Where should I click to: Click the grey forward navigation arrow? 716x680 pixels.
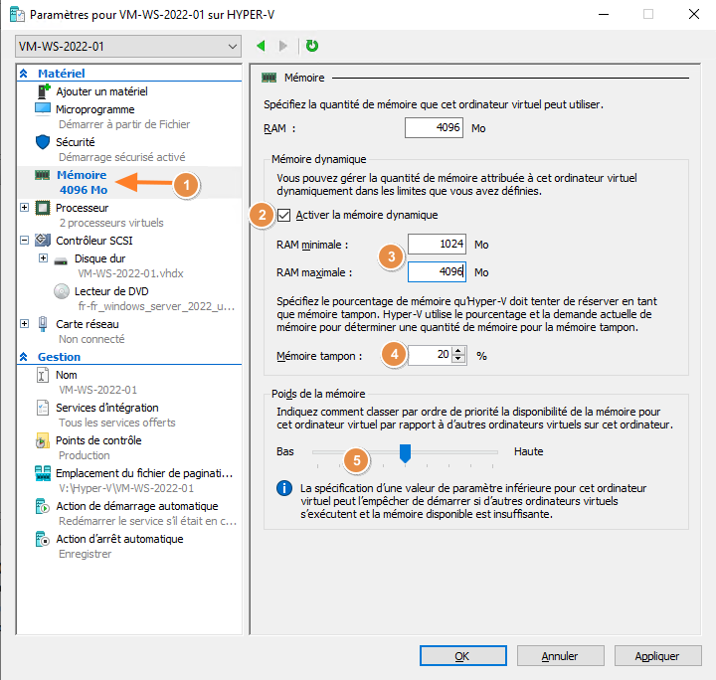283,46
